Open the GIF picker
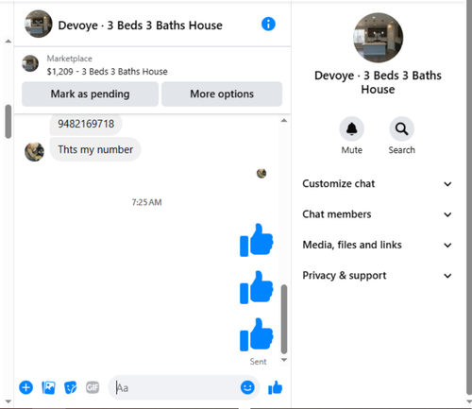Screen dimensions: 472x409 point(93,387)
